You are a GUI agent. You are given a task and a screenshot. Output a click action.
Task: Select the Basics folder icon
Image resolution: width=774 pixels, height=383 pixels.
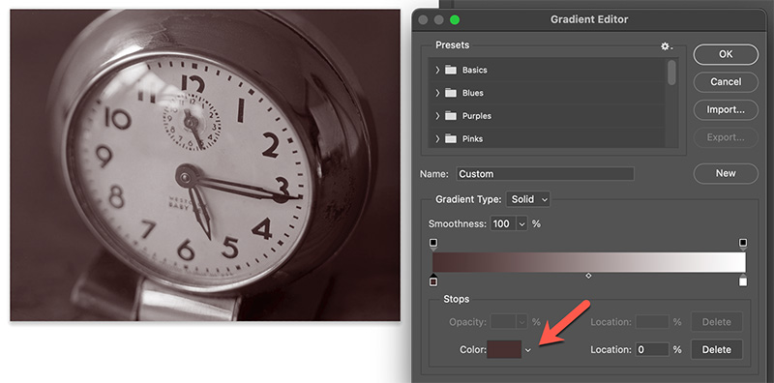coord(450,70)
